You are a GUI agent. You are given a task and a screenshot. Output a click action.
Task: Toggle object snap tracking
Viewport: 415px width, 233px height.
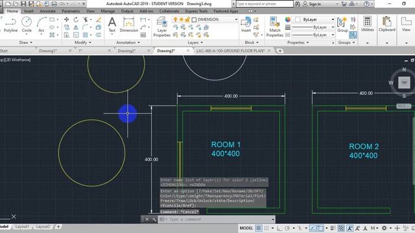pyautogui.click(x=313, y=228)
